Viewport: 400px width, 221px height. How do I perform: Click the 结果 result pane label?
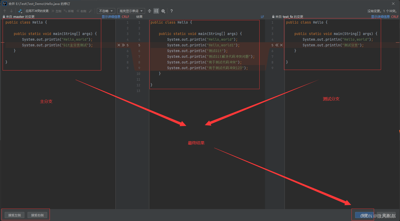click(x=139, y=17)
